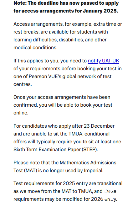Click the line 'offers will typically require you'
138x202 pixels.
coord(67,142)
